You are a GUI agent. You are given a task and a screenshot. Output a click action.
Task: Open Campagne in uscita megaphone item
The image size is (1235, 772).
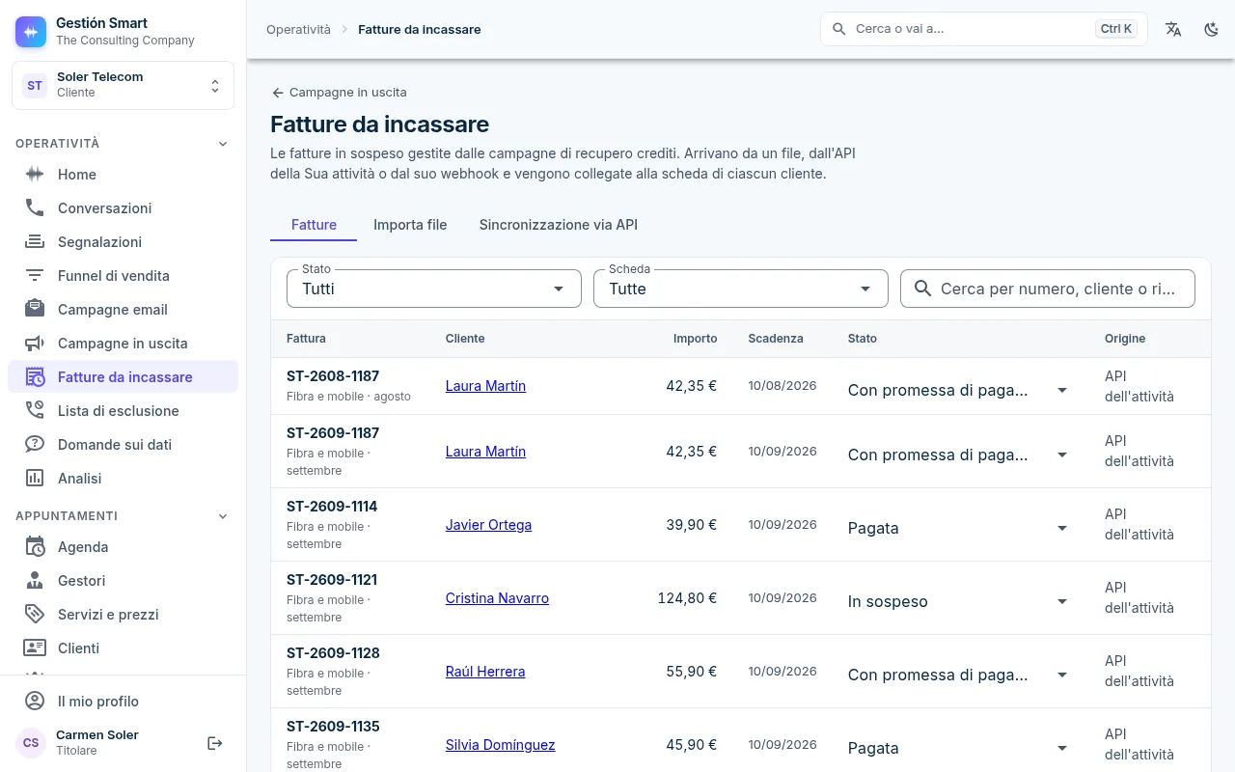(x=123, y=344)
